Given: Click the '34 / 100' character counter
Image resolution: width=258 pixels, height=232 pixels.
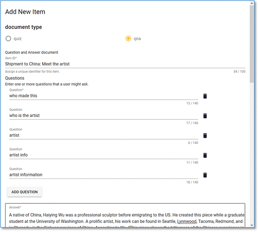Looking at the screenshot, I should (239, 72).
